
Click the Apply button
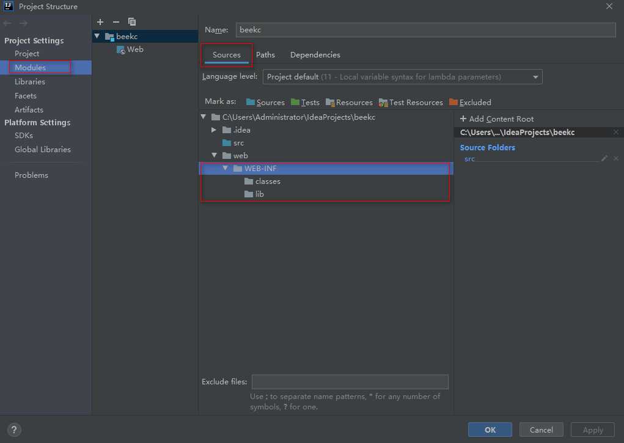tap(593, 430)
